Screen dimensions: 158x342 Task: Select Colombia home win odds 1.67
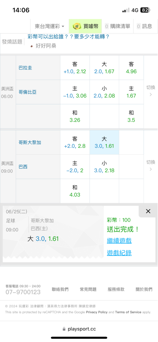tap(131, 92)
